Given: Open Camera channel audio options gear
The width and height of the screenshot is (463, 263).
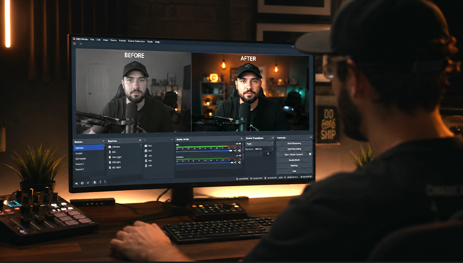Looking at the screenshot, I should pyautogui.click(x=239, y=162).
